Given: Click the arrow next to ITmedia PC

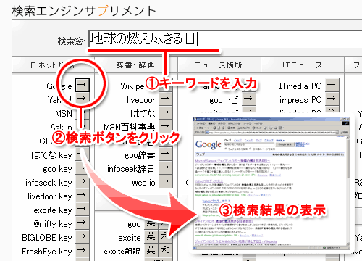Looking at the screenshot, I should coord(332,85).
